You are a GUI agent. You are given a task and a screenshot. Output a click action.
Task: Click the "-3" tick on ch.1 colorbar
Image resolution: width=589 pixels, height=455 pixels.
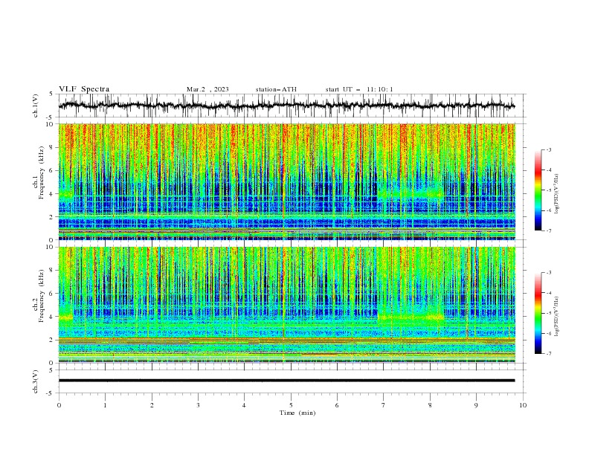click(x=548, y=149)
